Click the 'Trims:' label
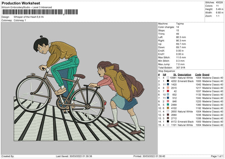Image resolution: width=225 pixels, height=159 pixels. click(162, 34)
